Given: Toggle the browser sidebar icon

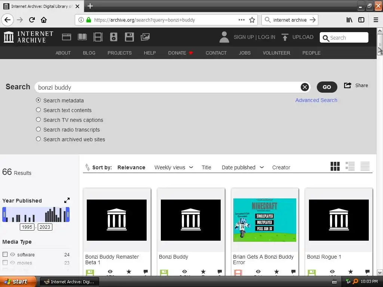Looking at the screenshot, I should pyautogui.click(x=361, y=20).
